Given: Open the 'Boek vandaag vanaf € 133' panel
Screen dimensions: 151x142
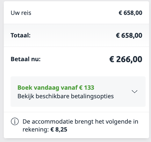Looking at the screenshot, I should coord(78,92).
